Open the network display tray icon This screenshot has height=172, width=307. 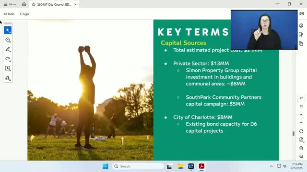click(x=279, y=166)
